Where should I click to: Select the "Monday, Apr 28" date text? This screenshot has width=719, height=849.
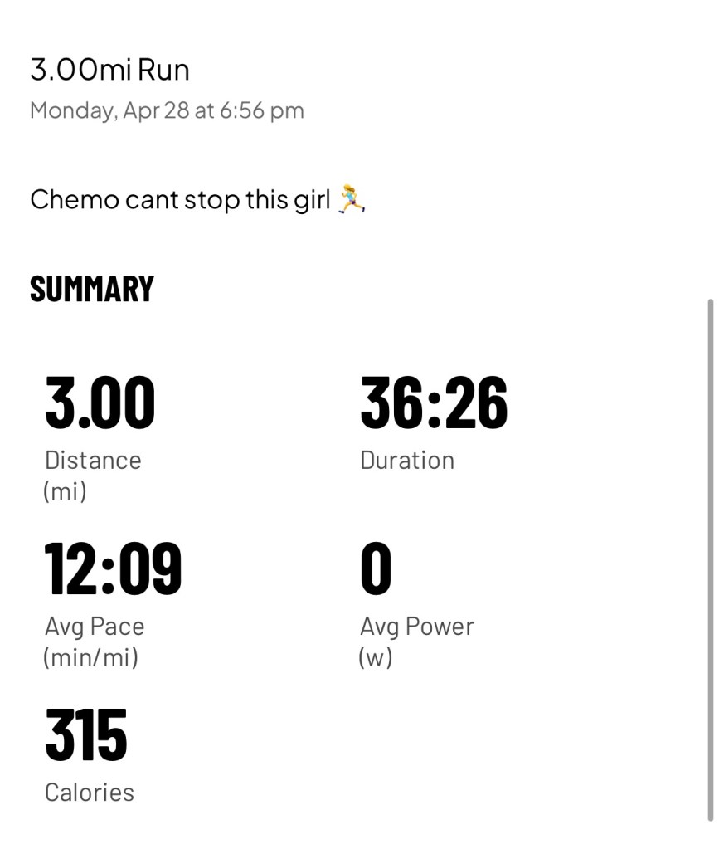point(109,110)
